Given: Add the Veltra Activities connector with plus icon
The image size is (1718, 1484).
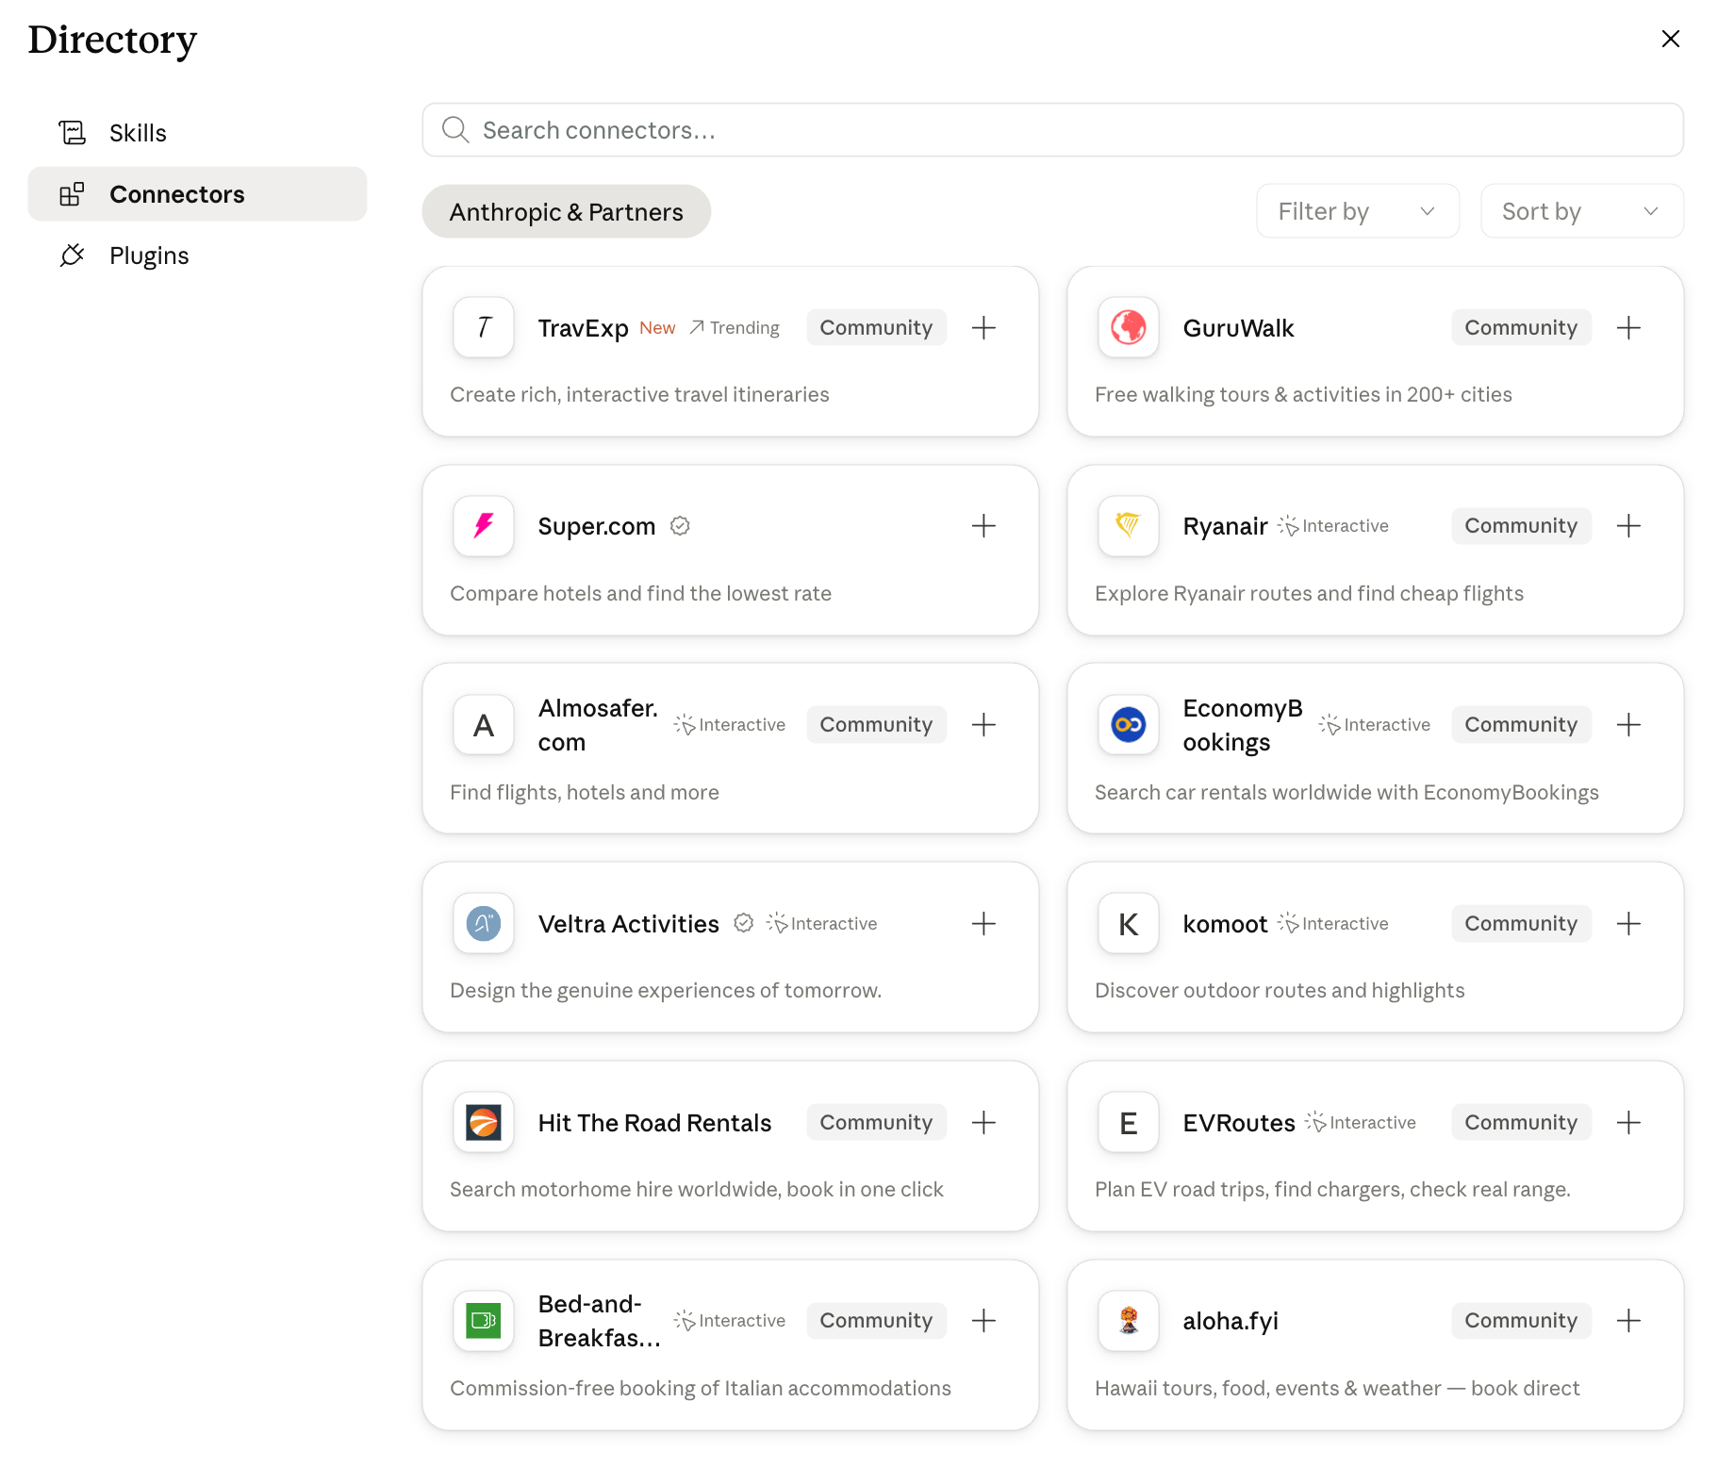Looking at the screenshot, I should click(x=983, y=924).
